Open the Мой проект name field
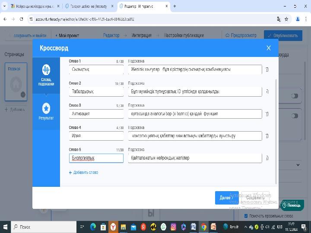The height and width of the screenshot is (233, 311). pos(69,36)
